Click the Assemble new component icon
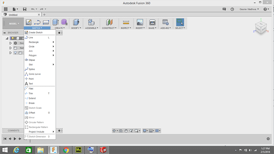Viewport: 274px width, 154px height. (x=91, y=22)
